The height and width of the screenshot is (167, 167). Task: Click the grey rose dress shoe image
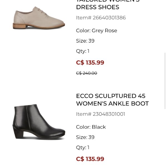click(x=39, y=18)
